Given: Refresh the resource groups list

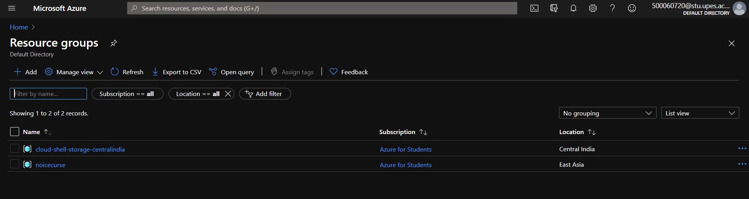Looking at the screenshot, I should click(127, 72).
